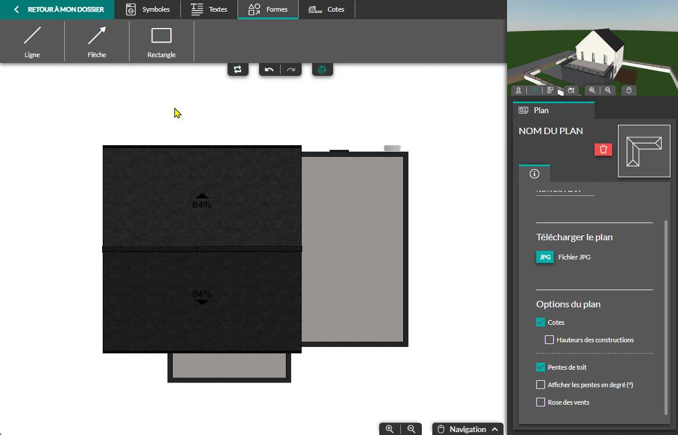Enable Hauteurs des constructions checkbox

(x=549, y=340)
